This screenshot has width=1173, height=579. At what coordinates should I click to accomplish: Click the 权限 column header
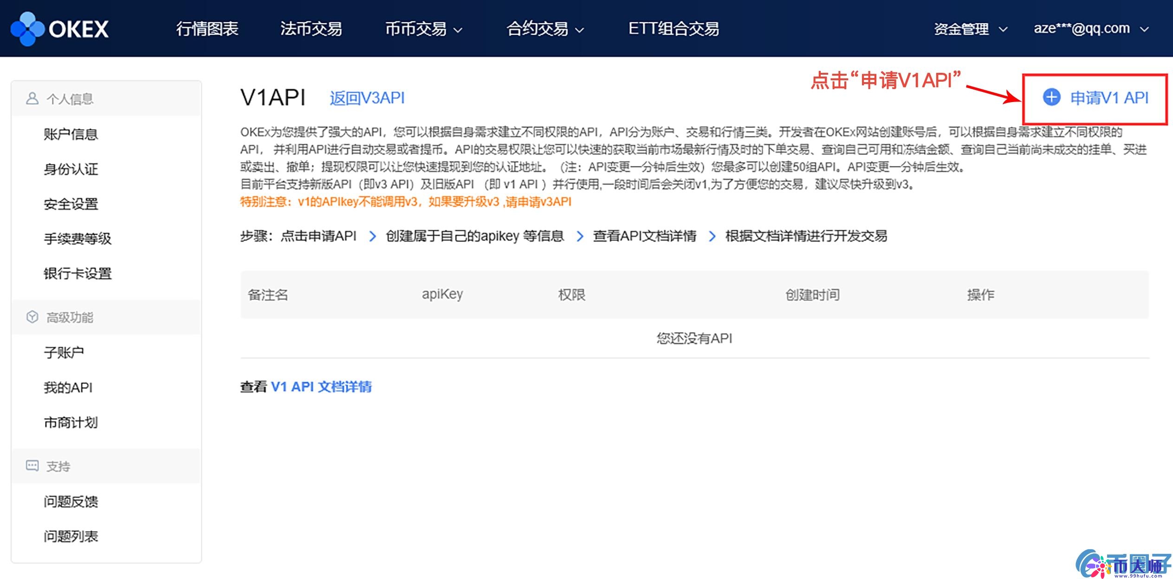click(571, 294)
